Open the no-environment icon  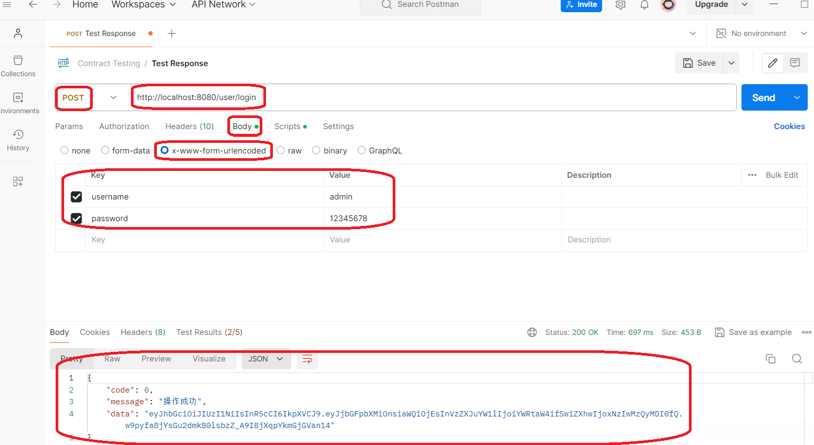coord(721,33)
